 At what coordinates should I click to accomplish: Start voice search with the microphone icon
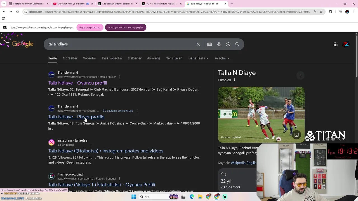pos(219,44)
